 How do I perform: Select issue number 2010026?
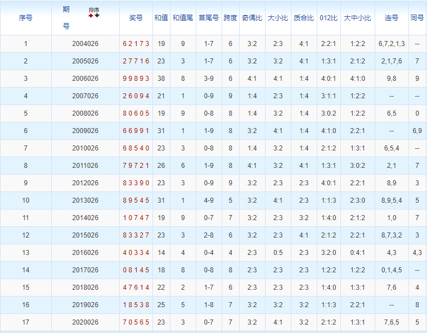click(86, 148)
